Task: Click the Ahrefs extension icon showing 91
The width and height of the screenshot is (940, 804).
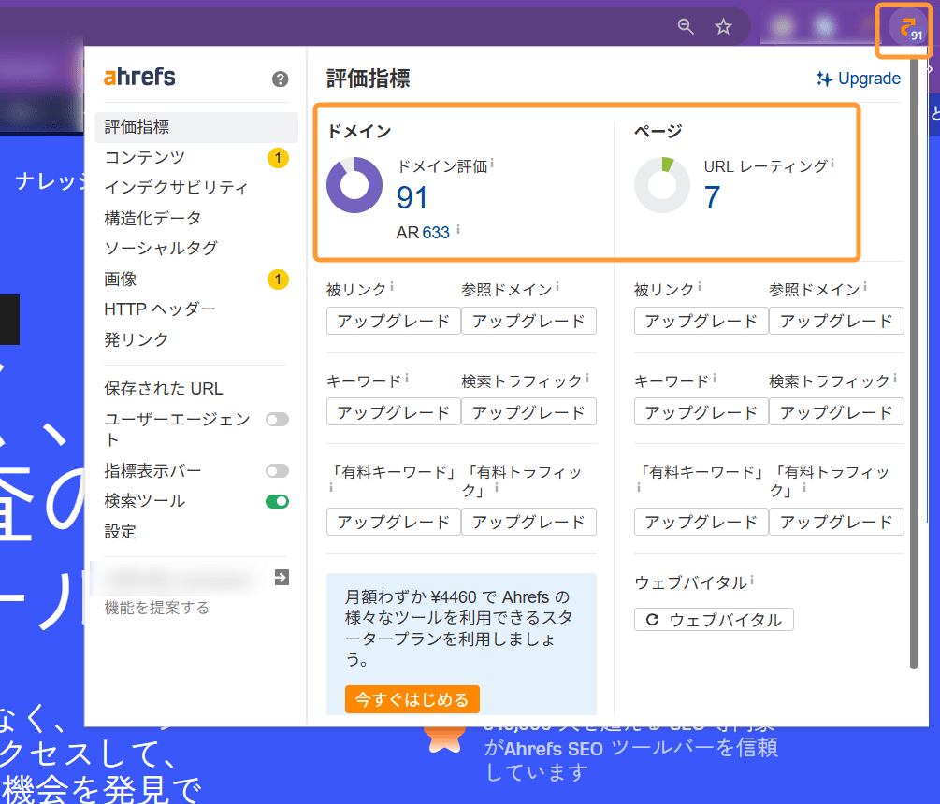Action: point(904,26)
